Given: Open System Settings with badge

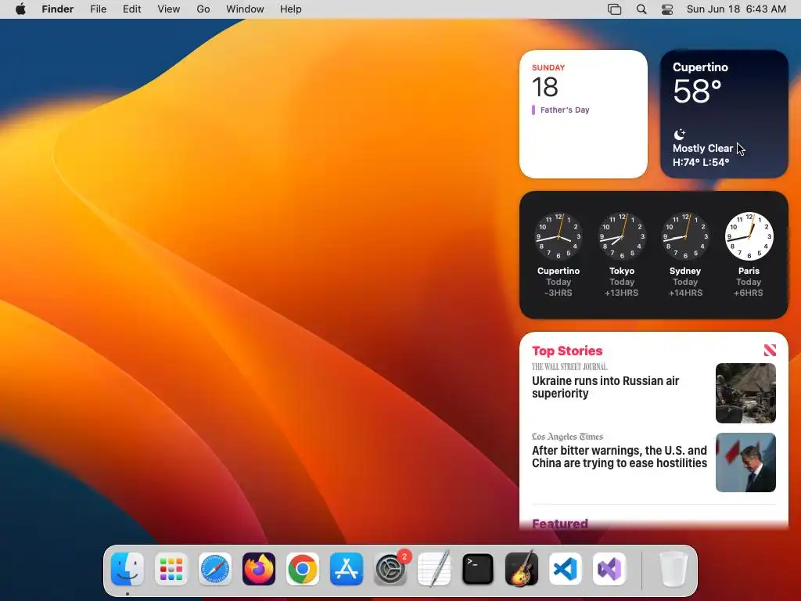Looking at the screenshot, I should pyautogui.click(x=391, y=569).
